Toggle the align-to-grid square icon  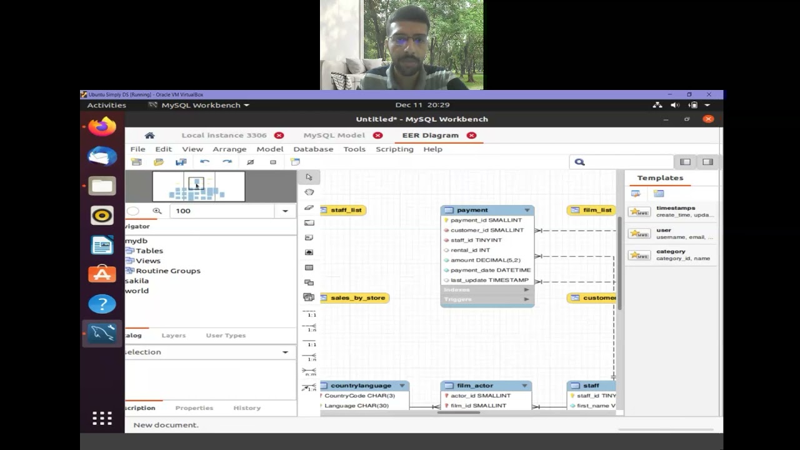click(272, 162)
